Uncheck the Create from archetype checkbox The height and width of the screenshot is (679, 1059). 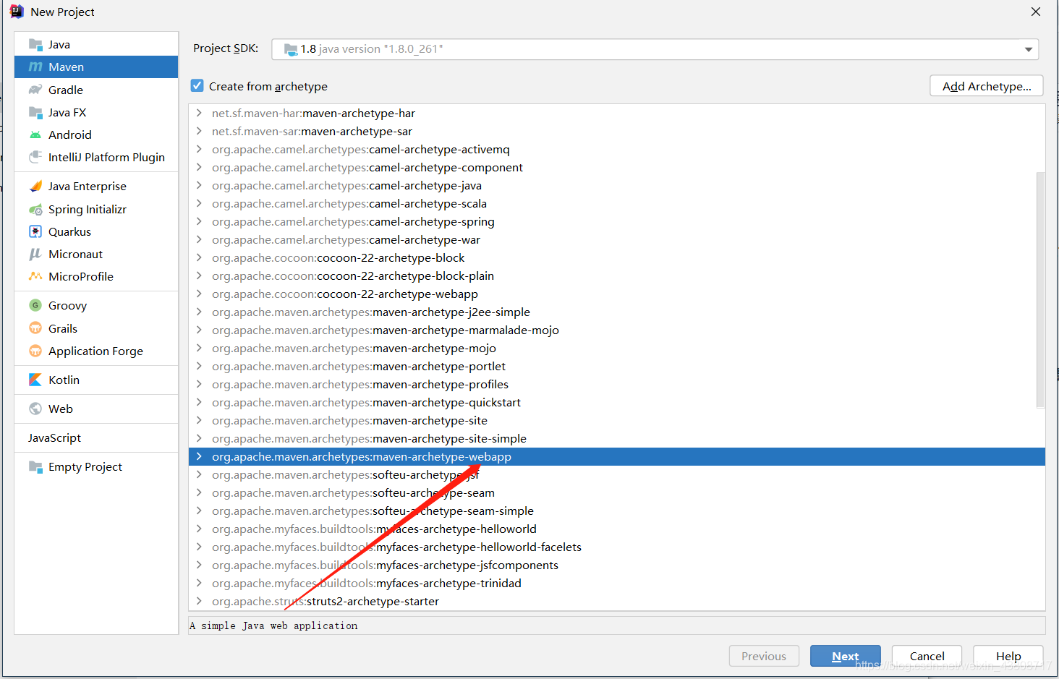click(197, 86)
